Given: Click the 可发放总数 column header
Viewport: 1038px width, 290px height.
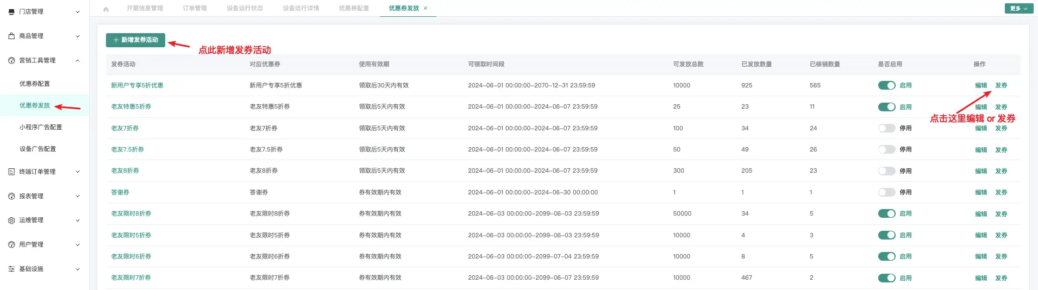Looking at the screenshot, I should coord(688,64).
